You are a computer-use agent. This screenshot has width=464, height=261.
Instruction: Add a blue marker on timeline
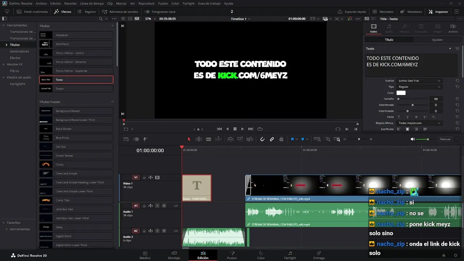pos(303,139)
